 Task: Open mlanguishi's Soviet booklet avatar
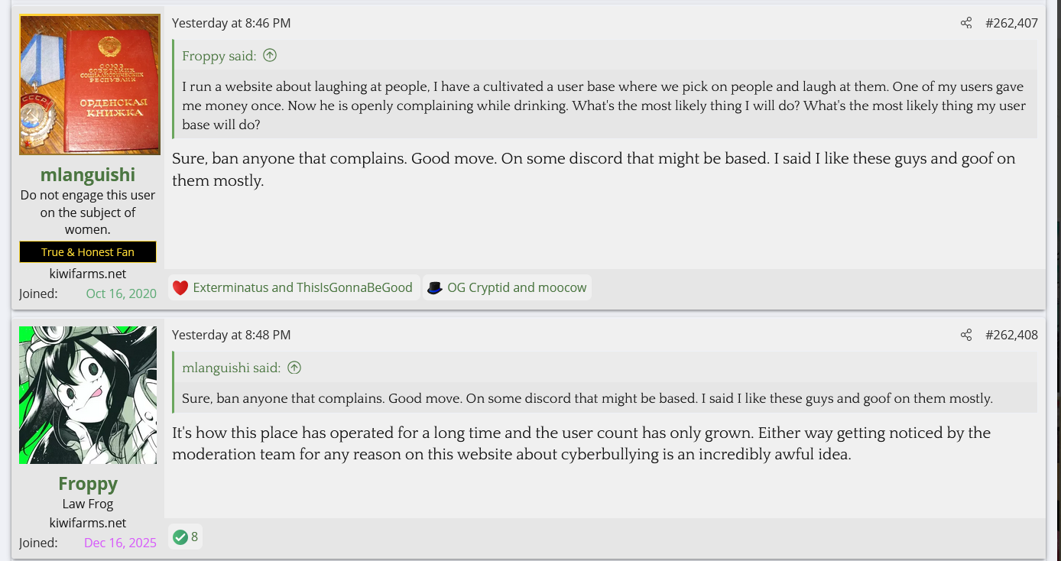point(89,85)
